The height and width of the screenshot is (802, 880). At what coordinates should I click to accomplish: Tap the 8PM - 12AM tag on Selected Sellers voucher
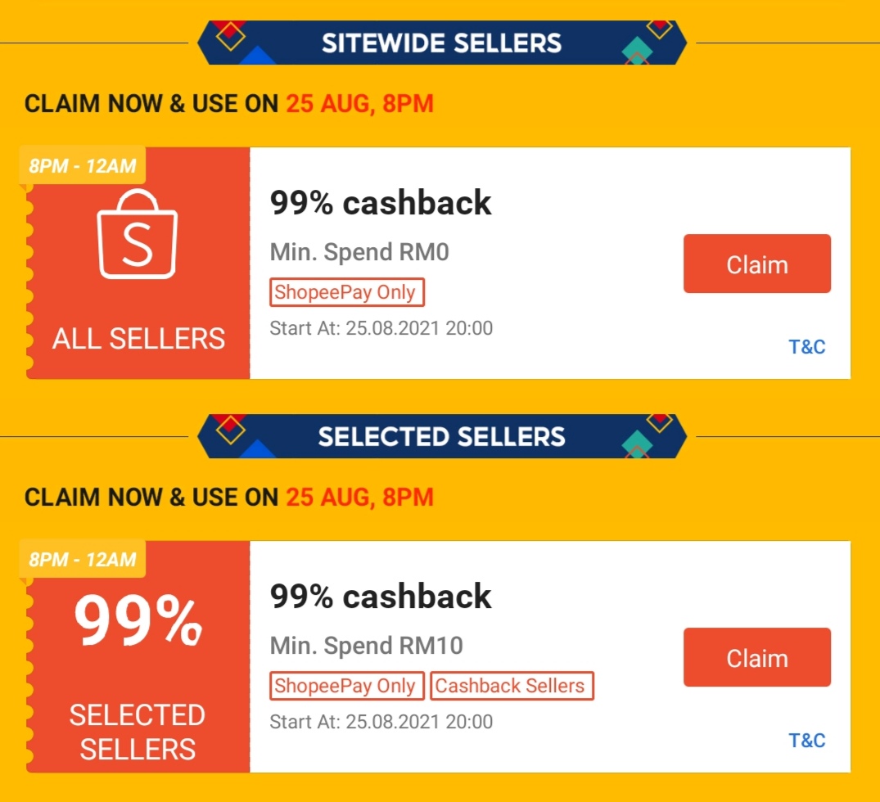click(x=83, y=560)
